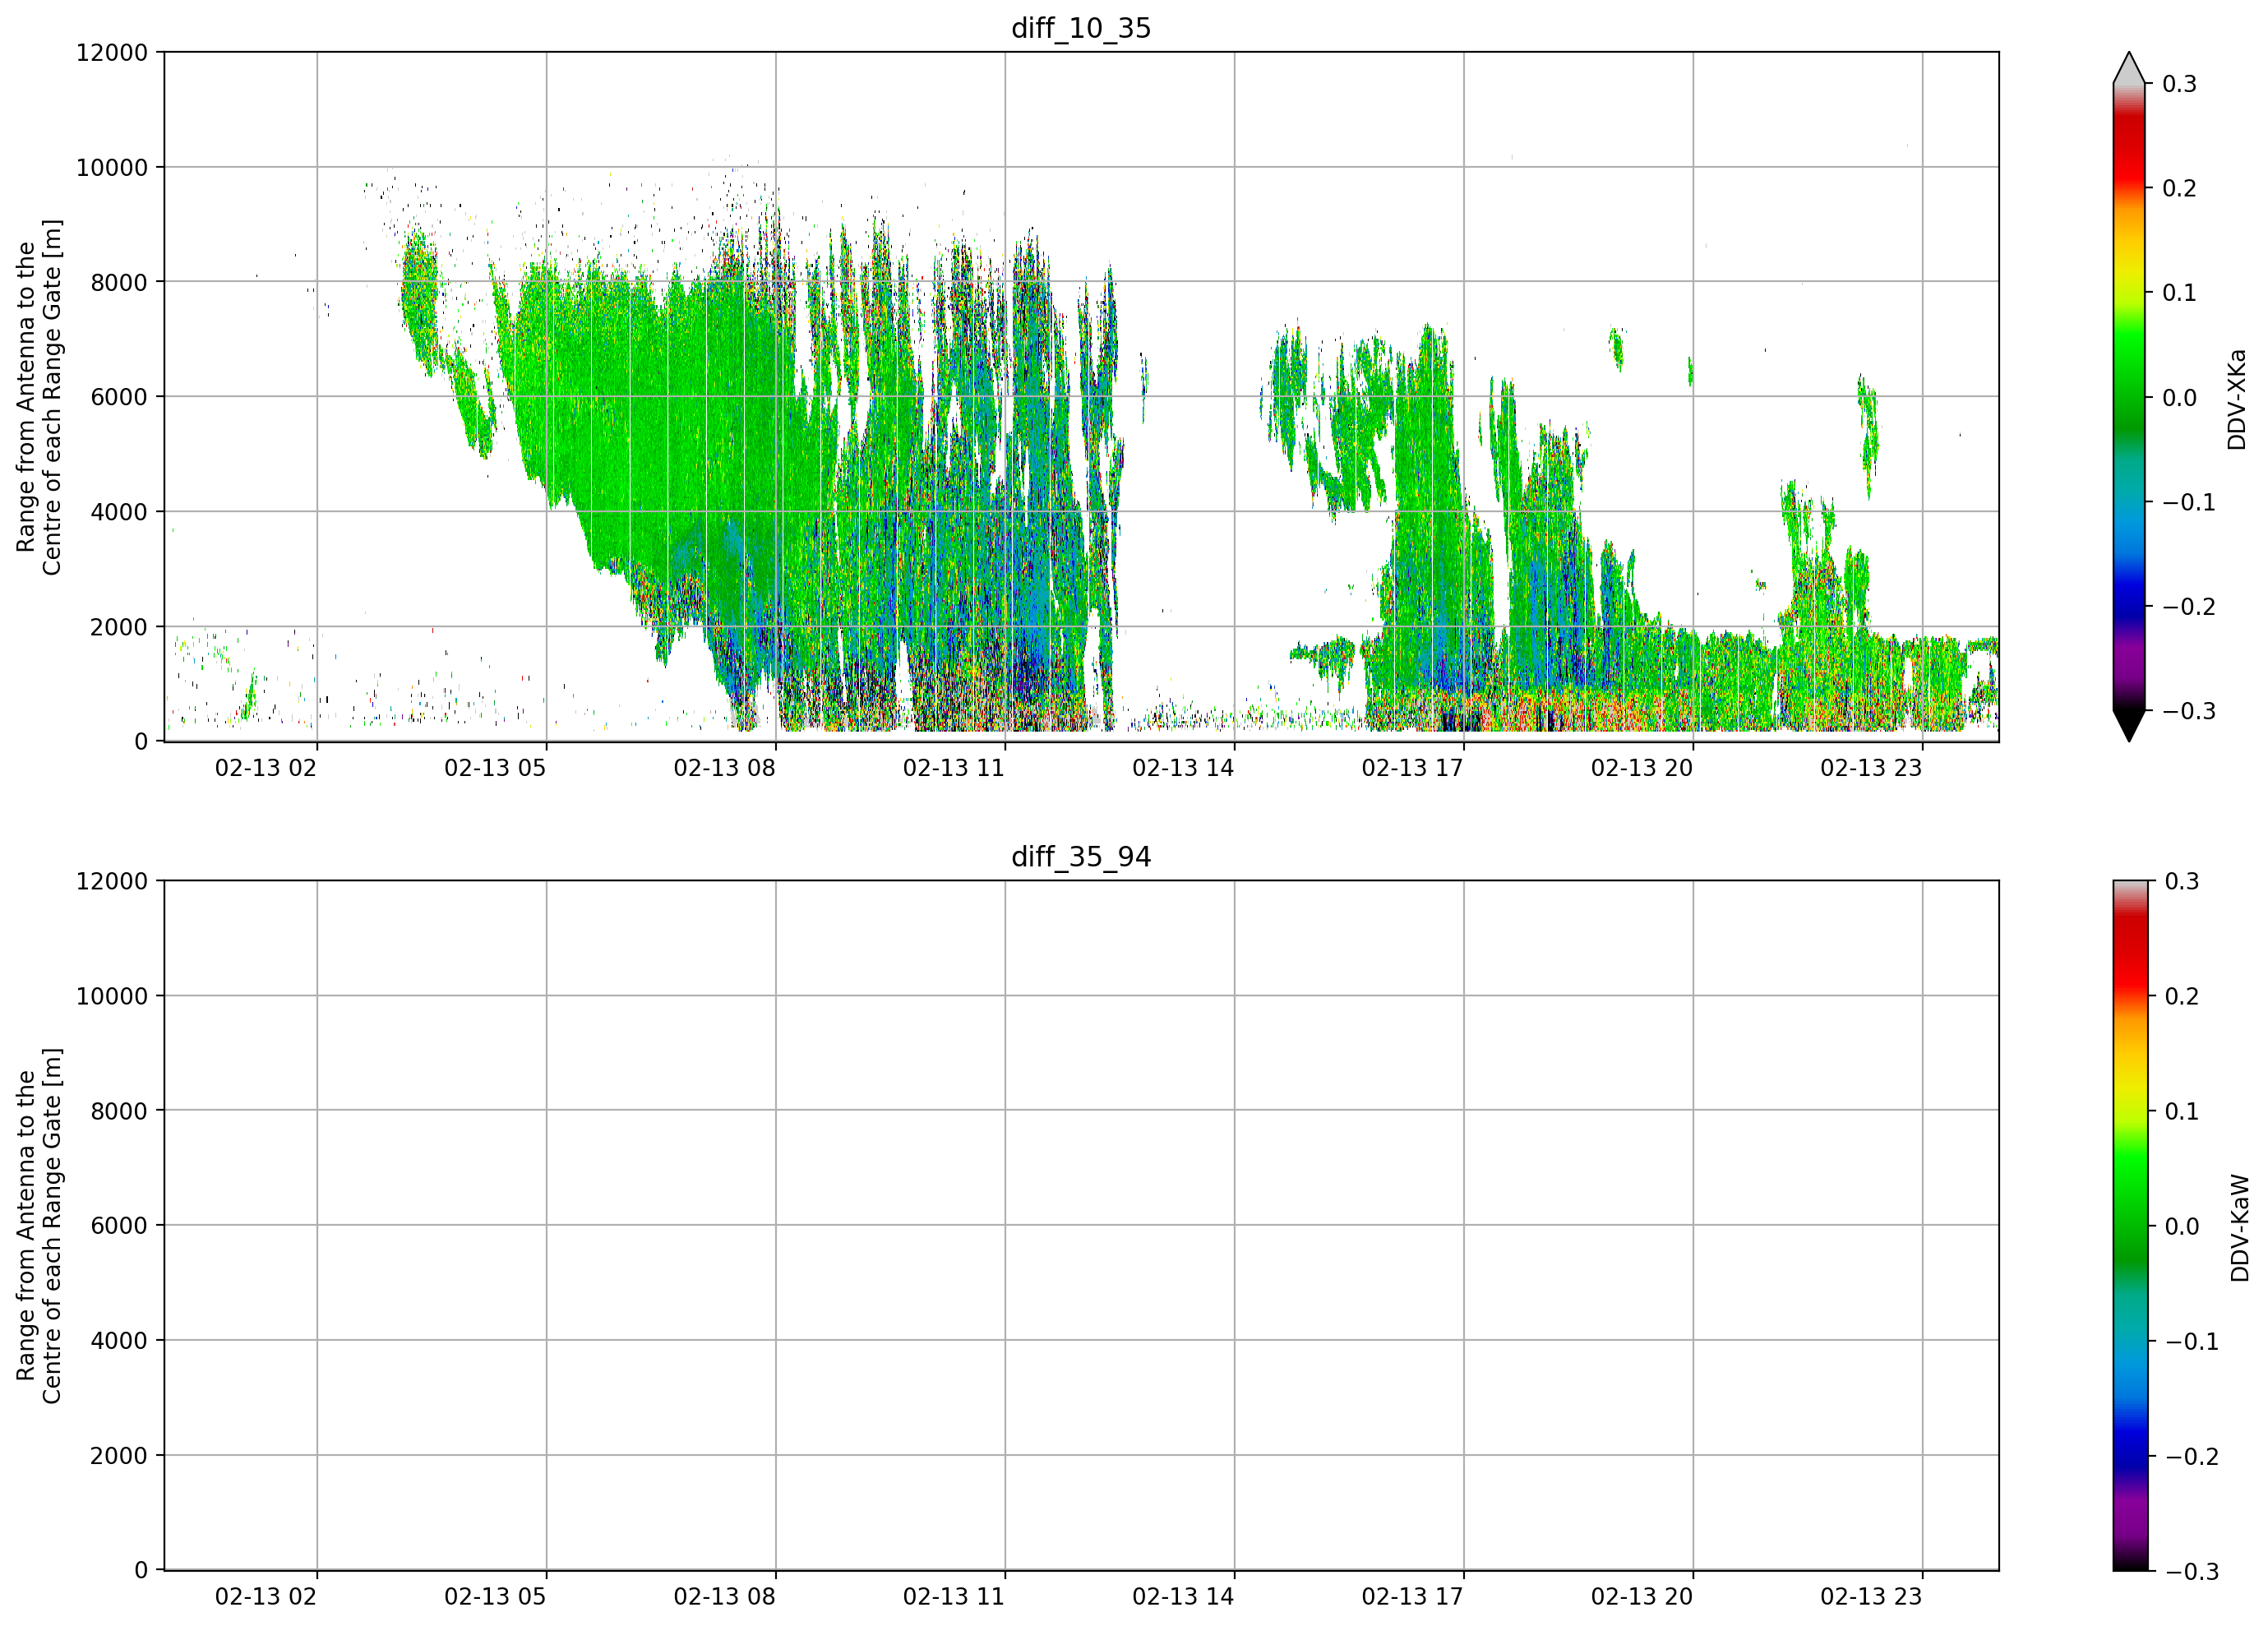Click the 2000 y-tick in diff_35_94 plot
This screenshot has width=2268, height=1626.
119,1456
